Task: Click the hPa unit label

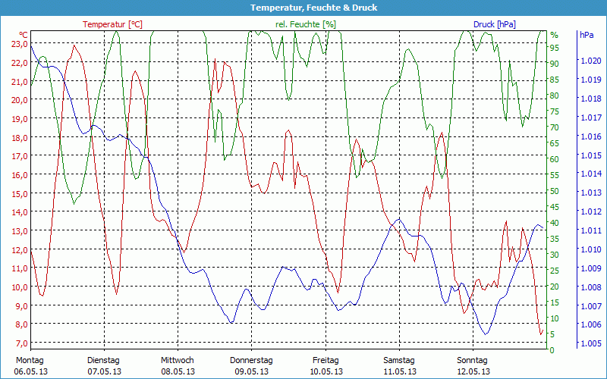Action: point(587,35)
